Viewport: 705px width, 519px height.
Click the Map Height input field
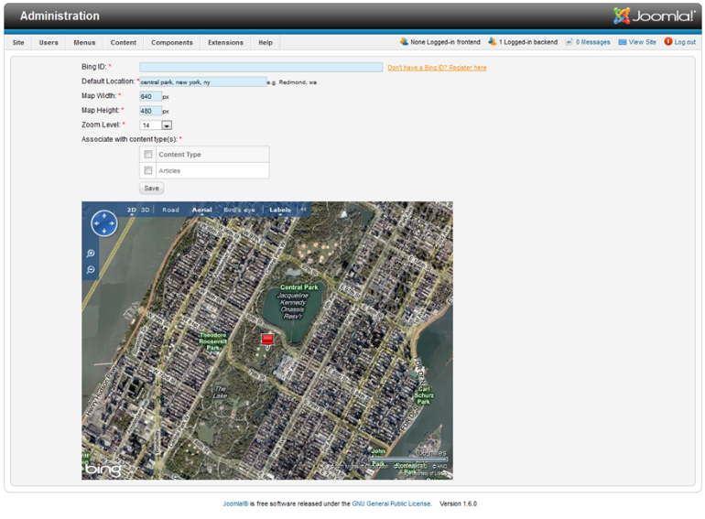(x=151, y=111)
